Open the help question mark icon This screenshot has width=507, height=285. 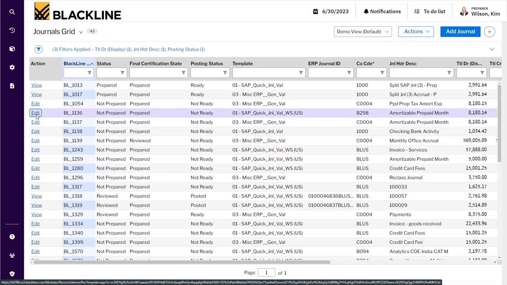point(12,237)
